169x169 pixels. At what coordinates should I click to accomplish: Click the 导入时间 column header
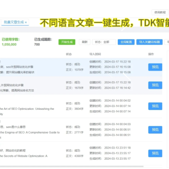pos(95,54)
